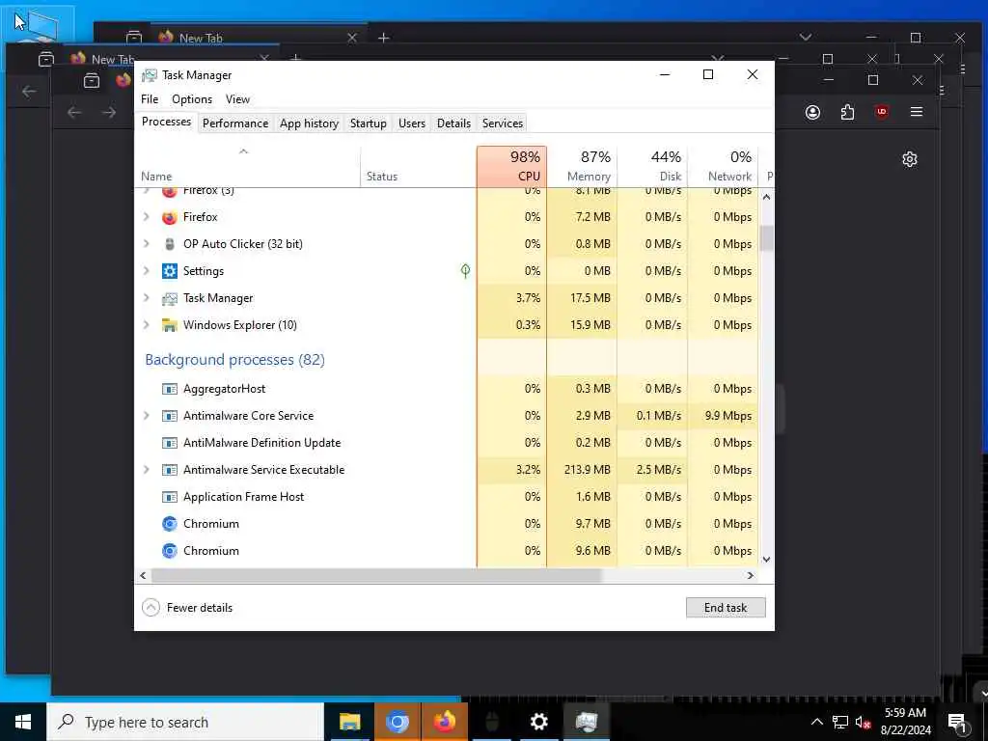
Task: Click the Task Manager process row icon
Action: click(169, 298)
